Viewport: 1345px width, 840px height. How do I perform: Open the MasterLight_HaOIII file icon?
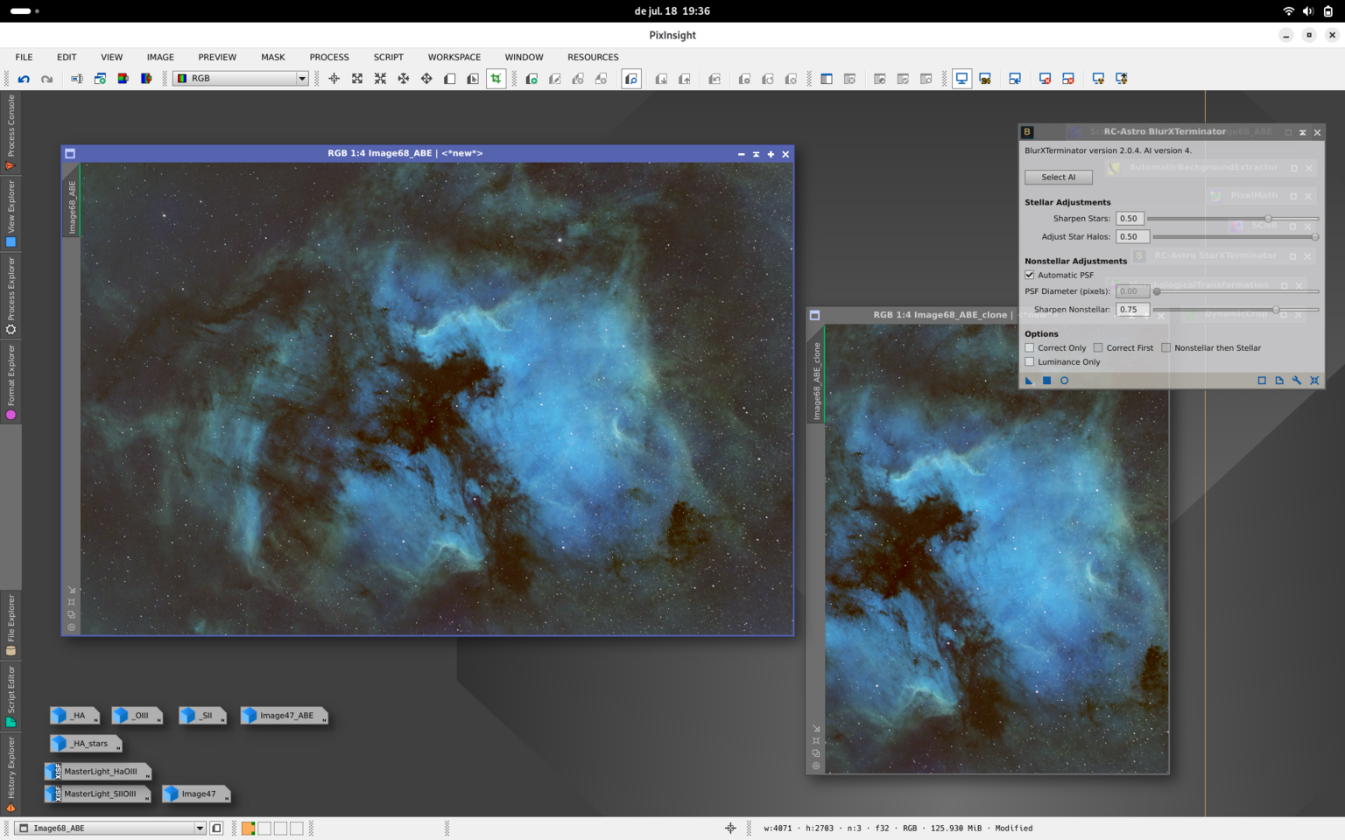pyautogui.click(x=97, y=772)
